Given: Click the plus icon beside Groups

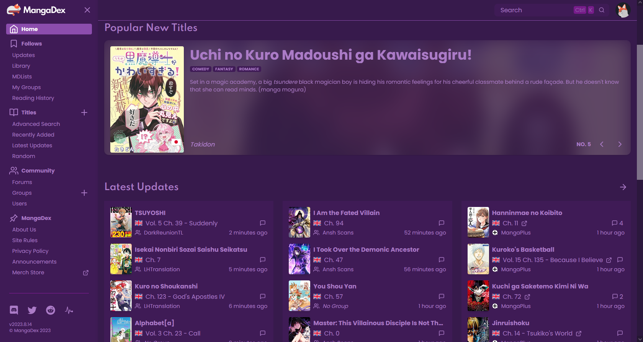Looking at the screenshot, I should click(x=84, y=193).
